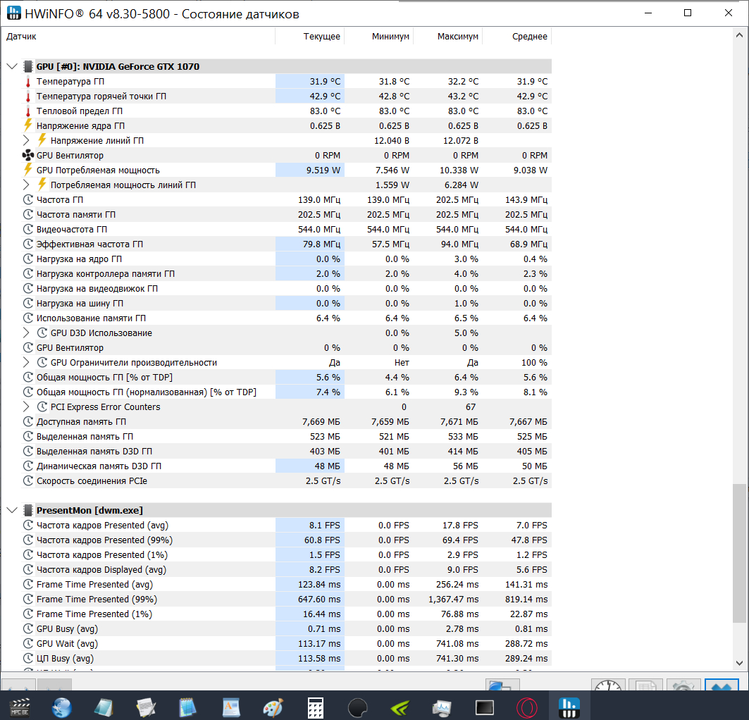
Task: Select Общая мощность ГП [% от TDP] row
Action: click(x=287, y=377)
